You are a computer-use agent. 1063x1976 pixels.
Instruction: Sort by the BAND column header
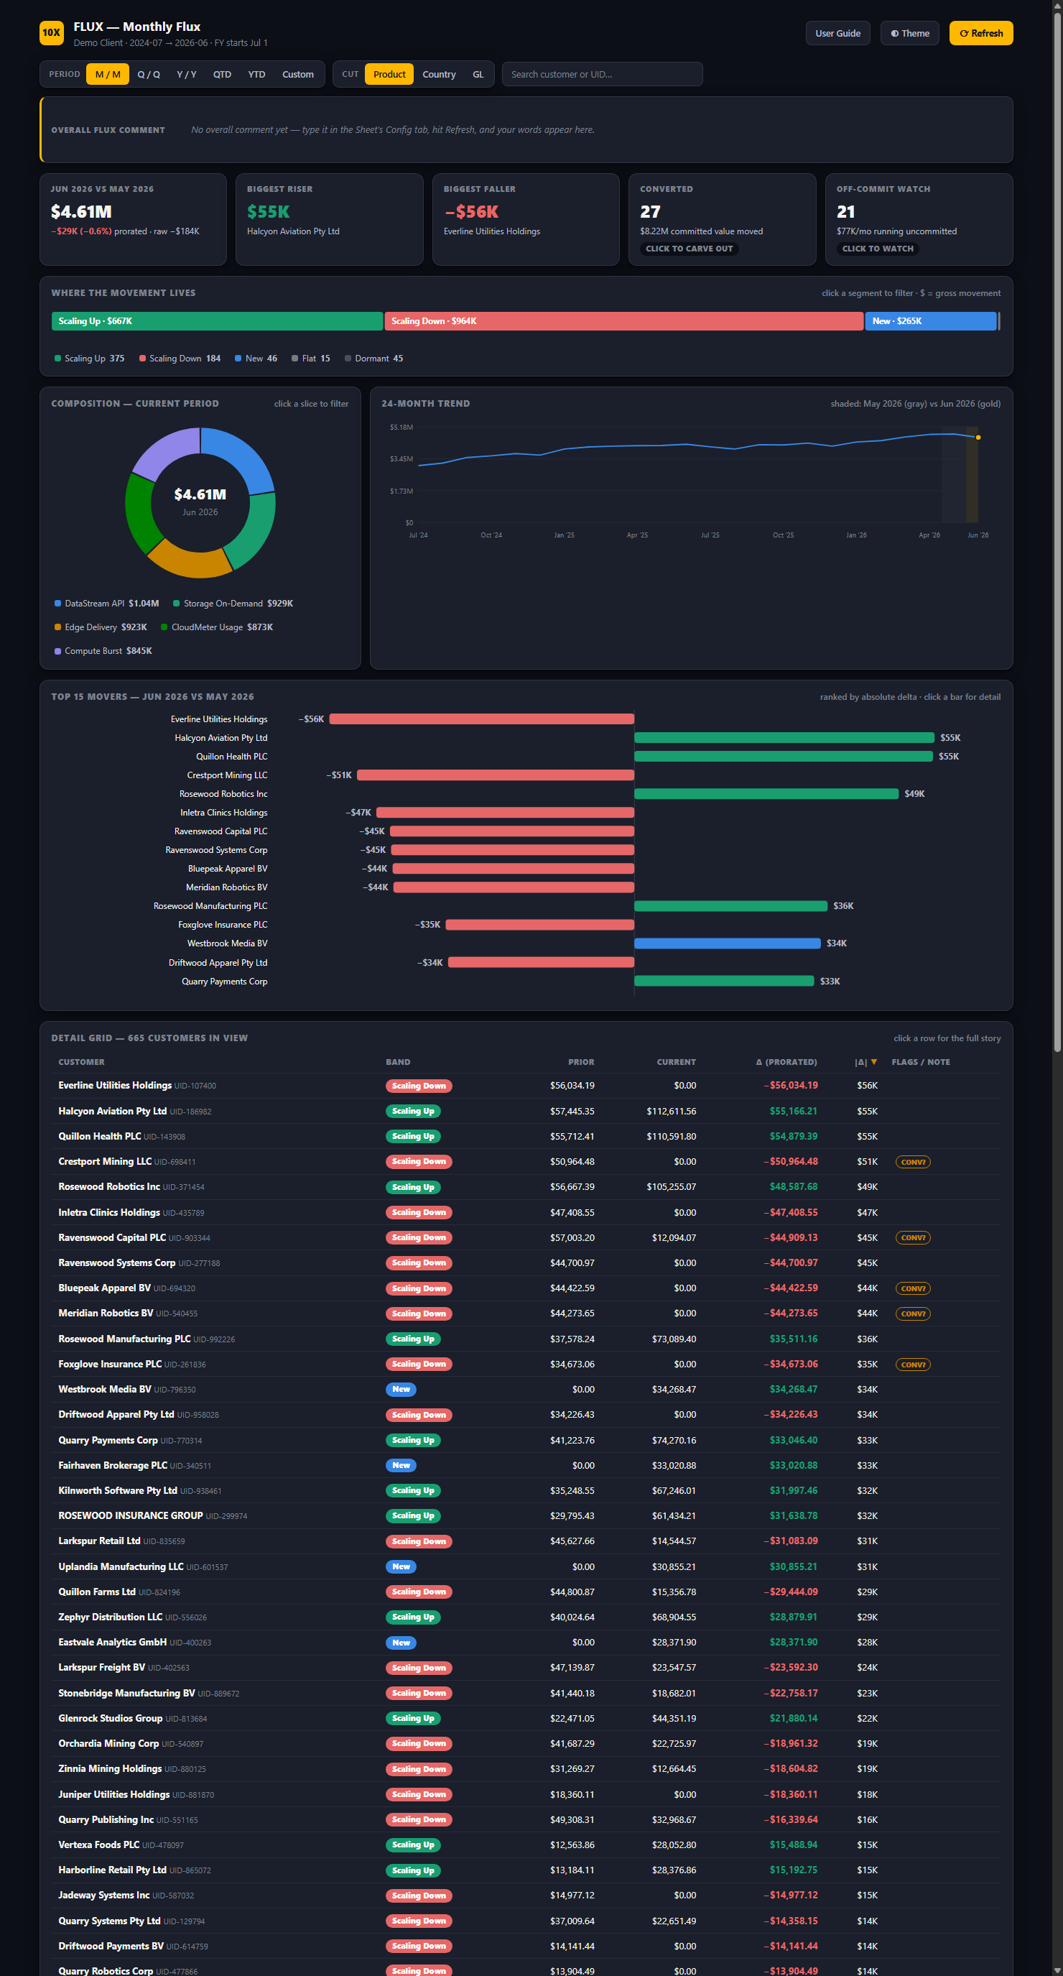(x=397, y=1061)
